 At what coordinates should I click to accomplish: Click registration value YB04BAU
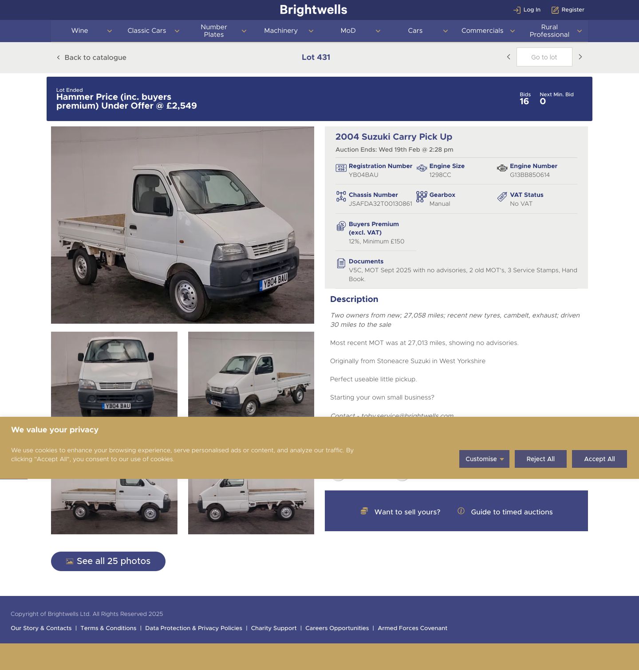tap(363, 175)
